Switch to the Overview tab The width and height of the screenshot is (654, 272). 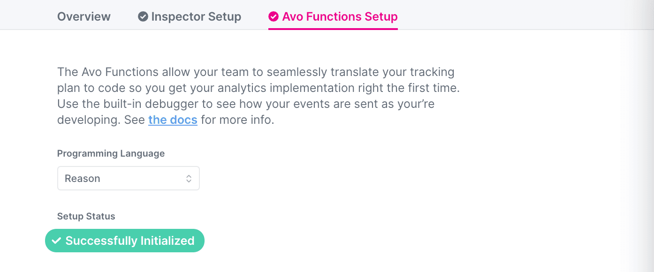pyautogui.click(x=84, y=16)
